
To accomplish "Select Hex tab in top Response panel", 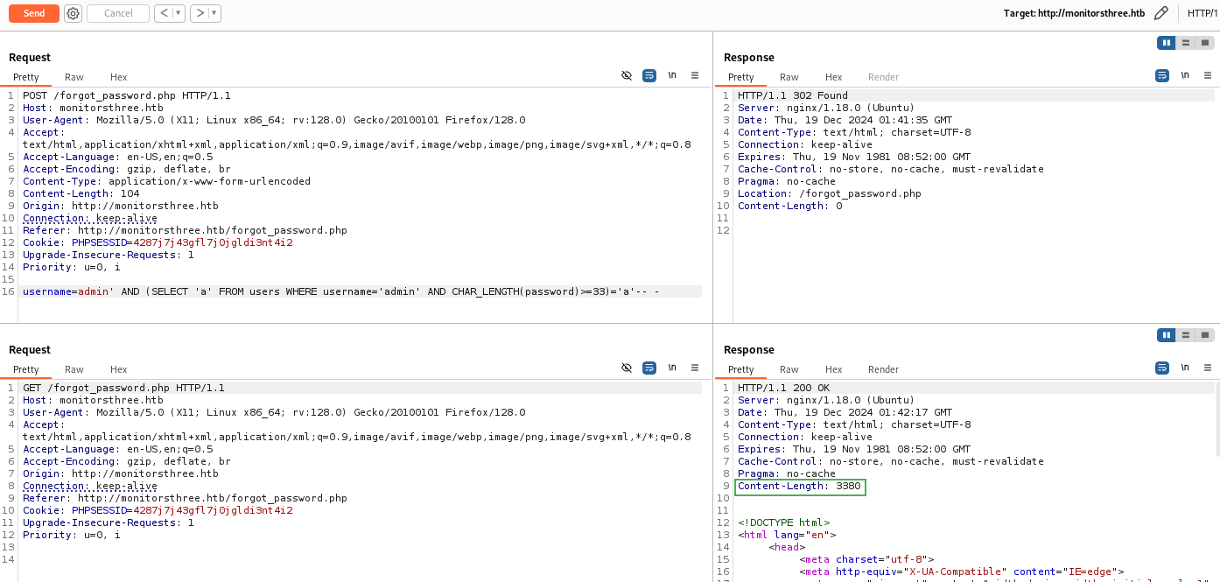I will point(834,77).
